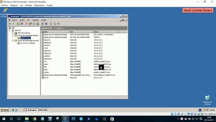Open the Ventana menu in dnsmgmt

(x=35, y=20)
